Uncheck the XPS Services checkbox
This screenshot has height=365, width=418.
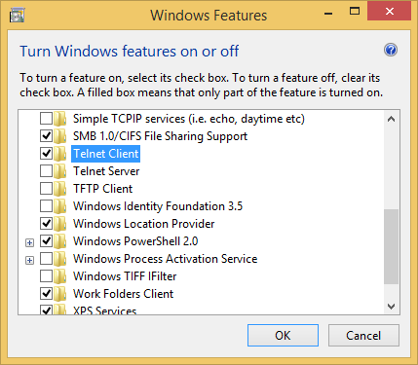[x=46, y=310]
